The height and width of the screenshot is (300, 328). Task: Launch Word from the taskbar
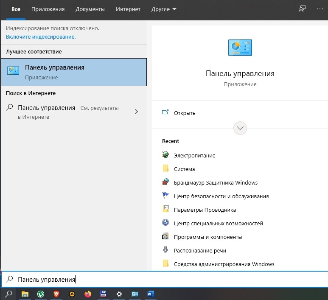(150, 294)
